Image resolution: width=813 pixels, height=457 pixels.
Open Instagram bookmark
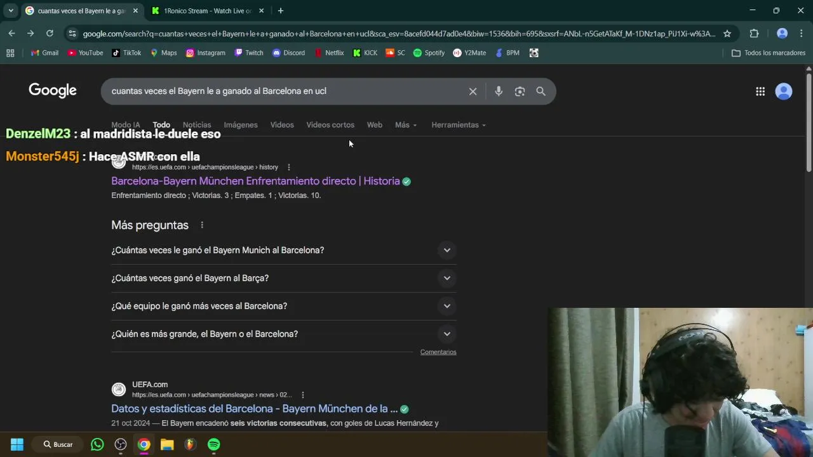click(x=205, y=53)
